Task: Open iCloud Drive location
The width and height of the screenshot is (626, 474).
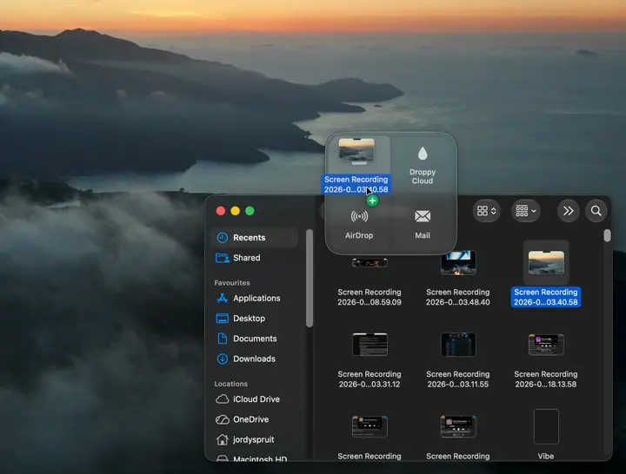Action: coord(254,399)
